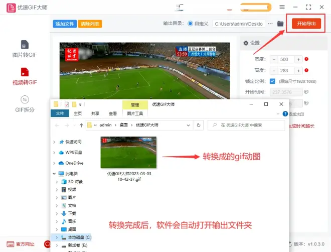Go up one folder level arrow
Image resolution: width=331 pixels, height=252 pixels.
pos(81,125)
